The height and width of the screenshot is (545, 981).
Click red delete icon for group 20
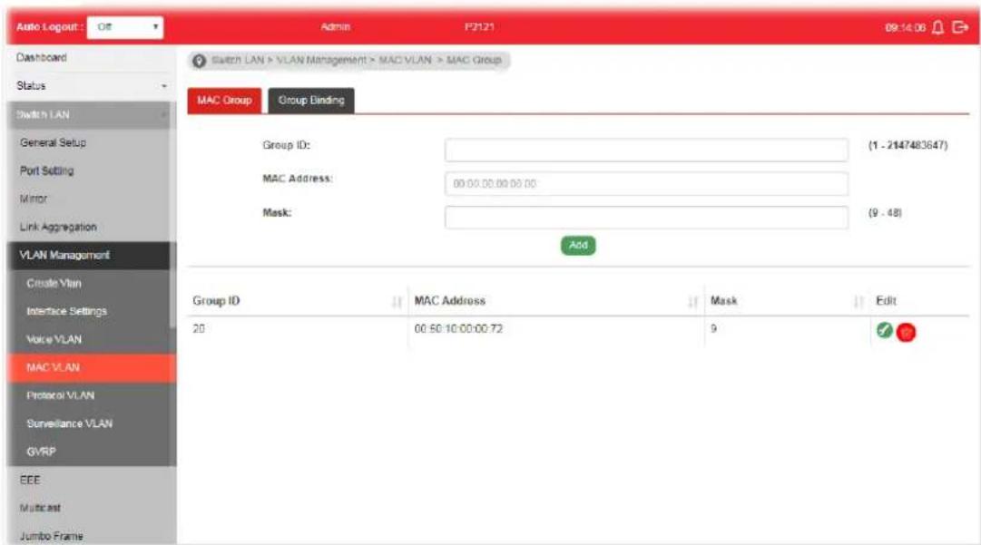(906, 332)
